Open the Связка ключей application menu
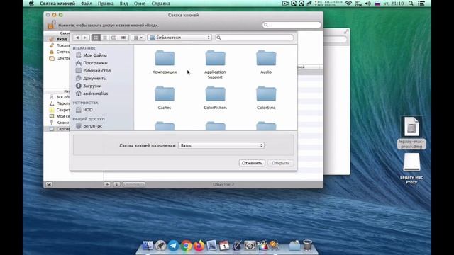The height and width of the screenshot is (255, 454). coord(57,4)
